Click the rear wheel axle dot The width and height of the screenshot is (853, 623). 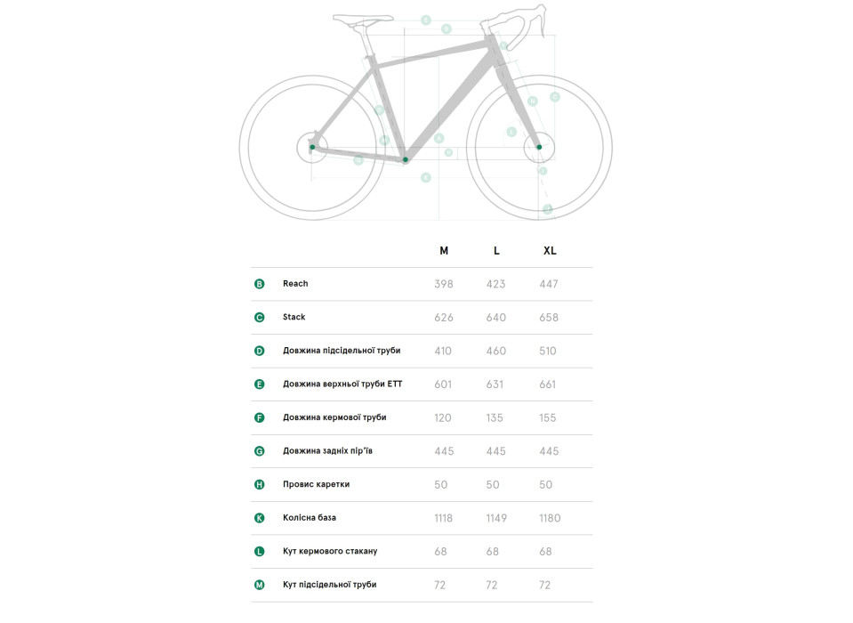coord(312,147)
